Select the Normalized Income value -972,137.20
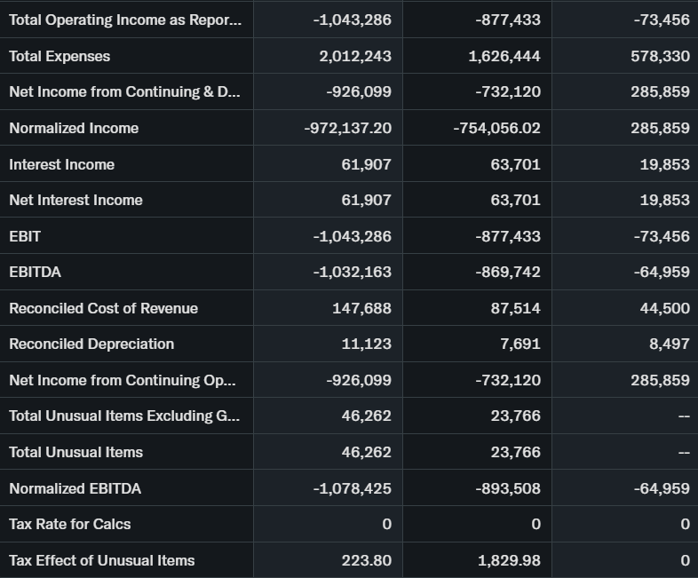The height and width of the screenshot is (578, 698). point(347,128)
